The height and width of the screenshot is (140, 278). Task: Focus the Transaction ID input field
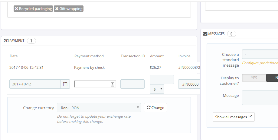(x=132, y=84)
